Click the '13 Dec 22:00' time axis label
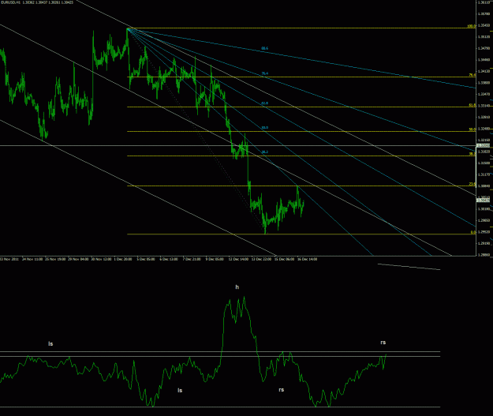Viewport: 493px width, 416px height. pos(261,259)
